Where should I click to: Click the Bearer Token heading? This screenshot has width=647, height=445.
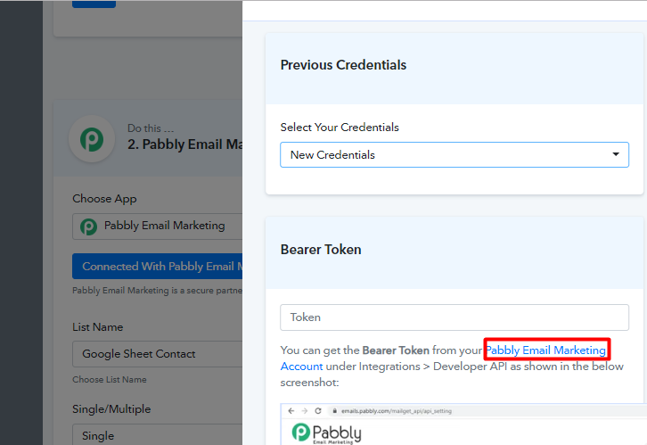[321, 250]
